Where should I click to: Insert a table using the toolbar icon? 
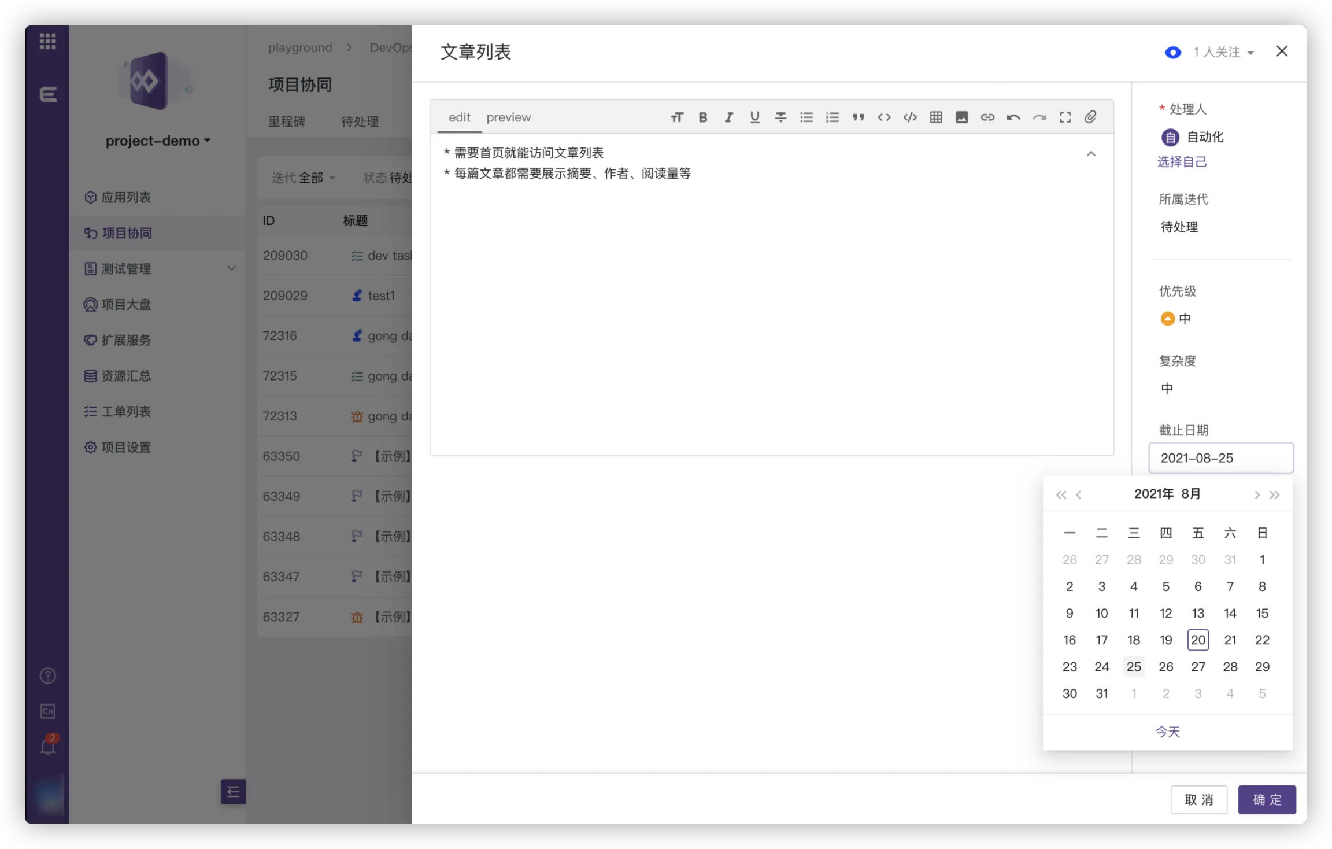click(936, 117)
